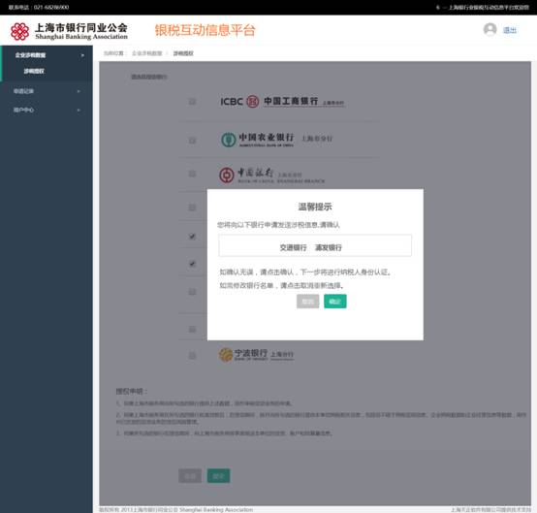Expand the 用户中心 sidebar arrow
The height and width of the screenshot is (513, 537).
(79, 110)
